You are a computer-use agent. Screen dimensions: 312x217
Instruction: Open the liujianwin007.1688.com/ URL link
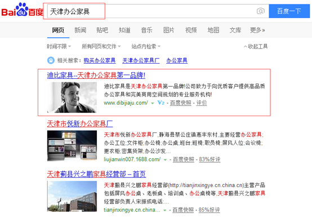132,160
